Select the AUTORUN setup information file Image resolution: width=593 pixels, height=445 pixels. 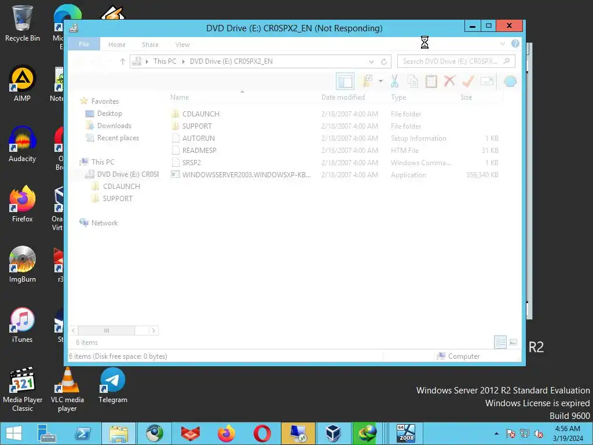(198, 138)
